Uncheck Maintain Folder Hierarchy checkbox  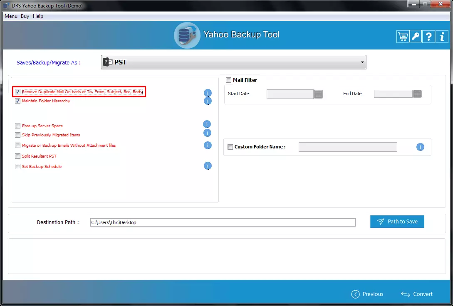[x=17, y=101]
